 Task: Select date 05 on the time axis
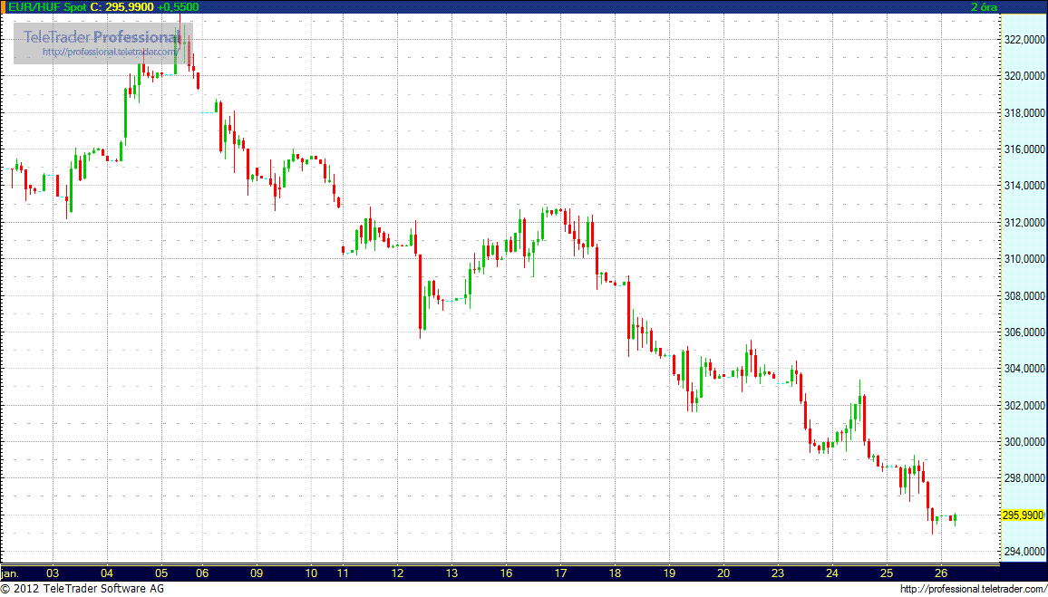pyautogui.click(x=160, y=573)
